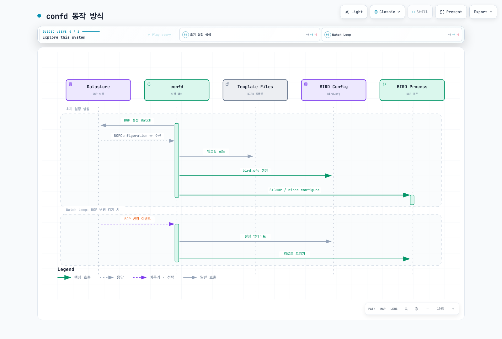Switch to MAP view mode
Viewport: 502px width, 339px height.
coord(383,309)
